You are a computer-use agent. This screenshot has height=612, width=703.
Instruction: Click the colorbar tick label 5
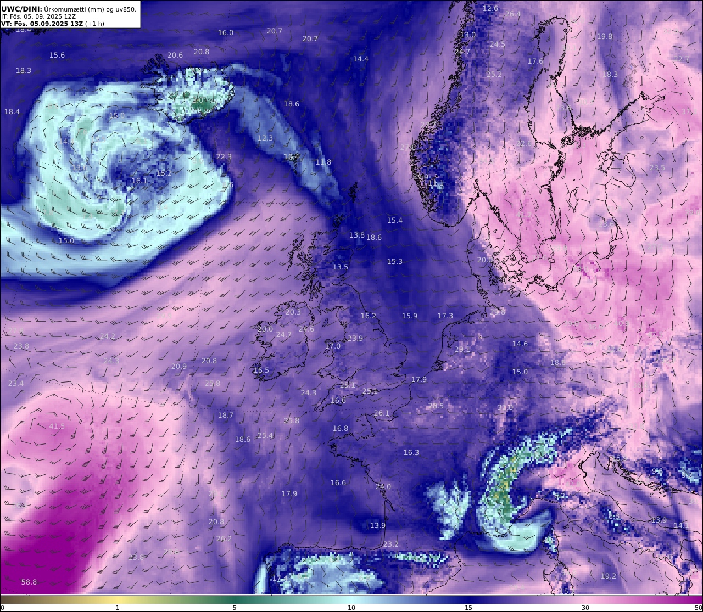tap(235, 608)
